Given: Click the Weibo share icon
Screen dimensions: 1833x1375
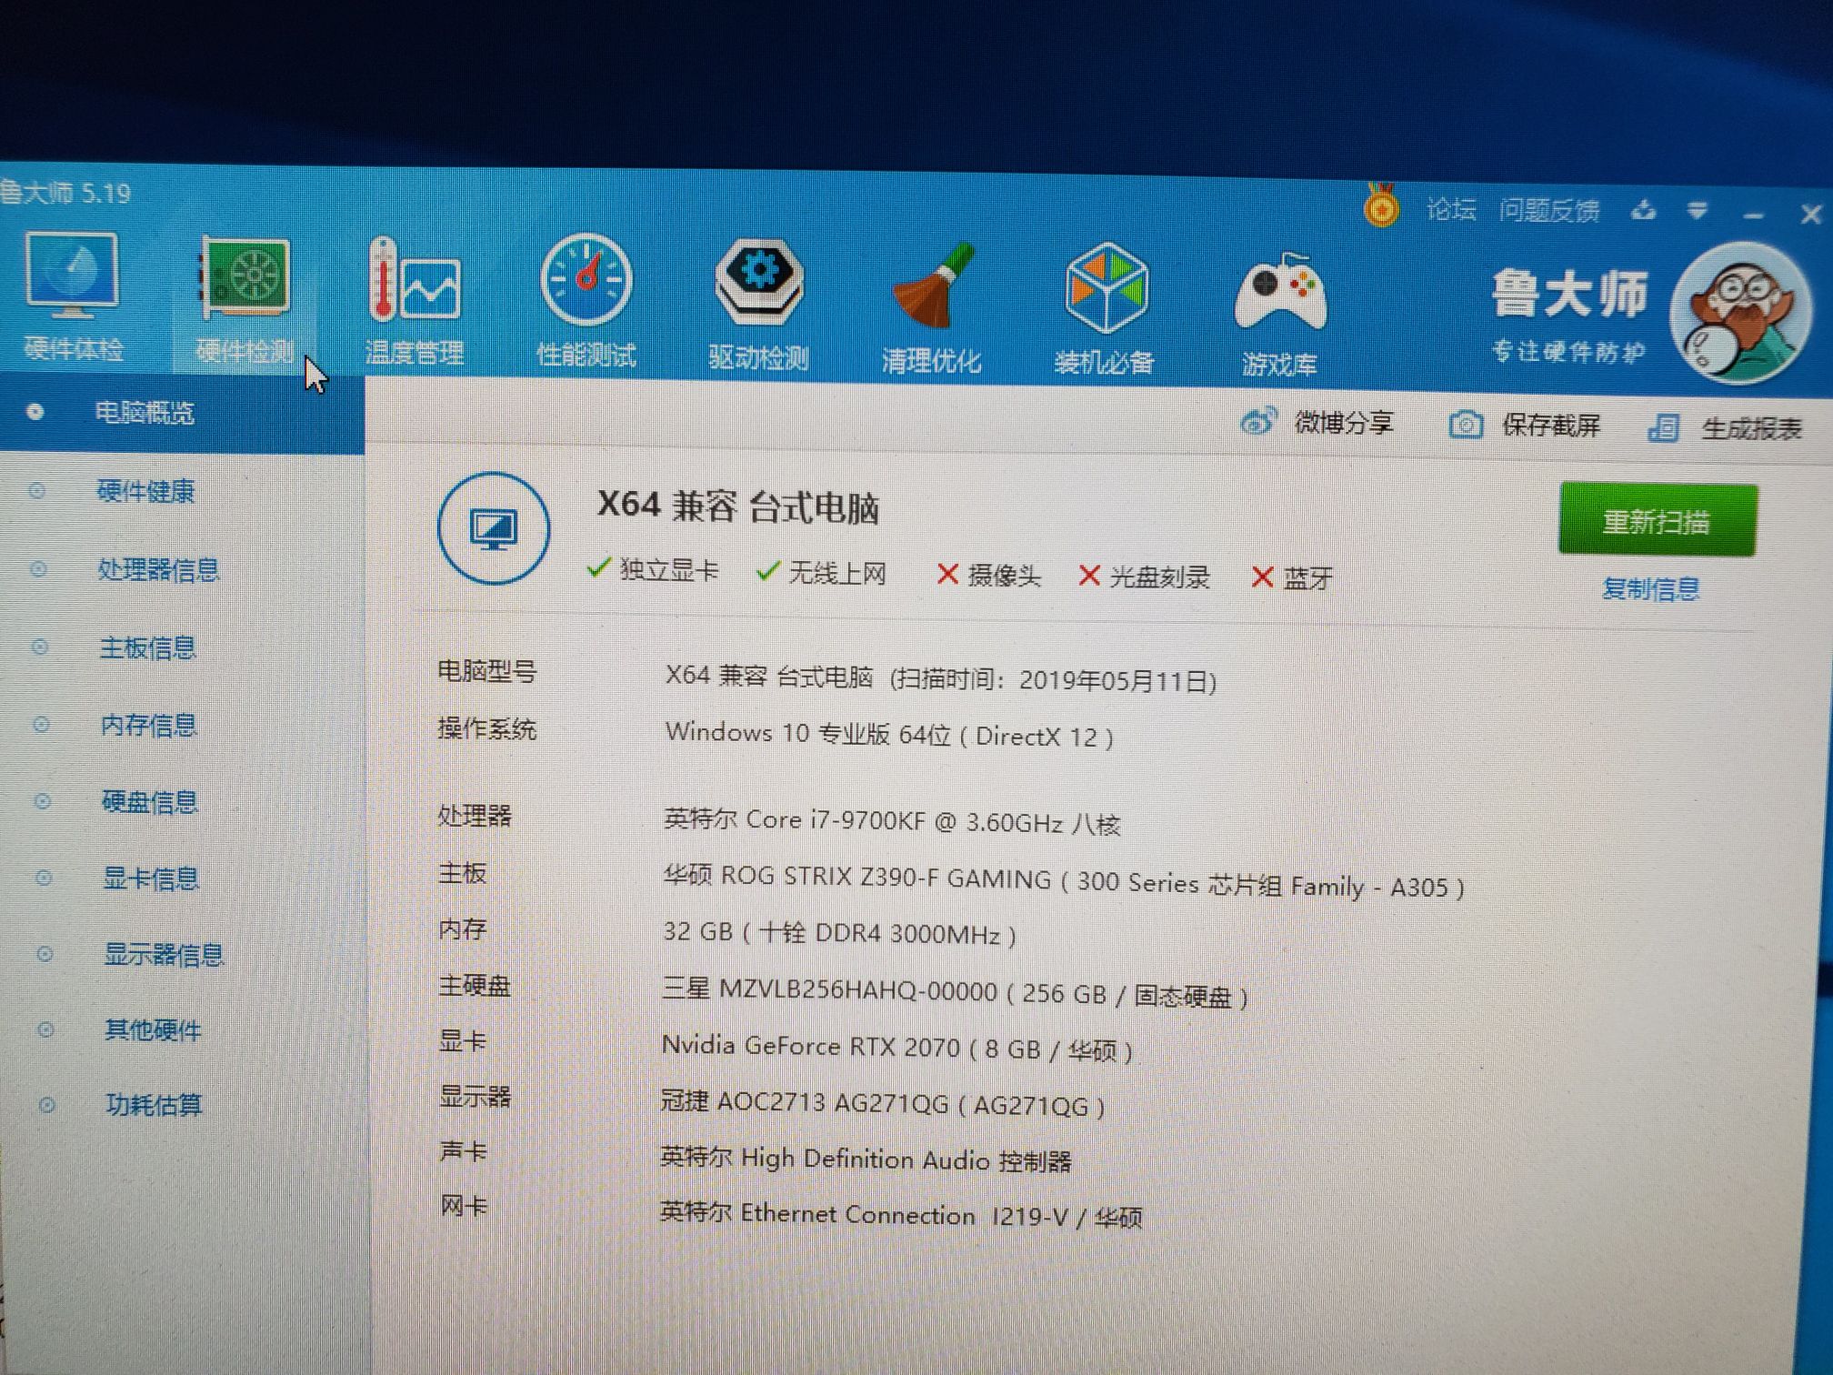Looking at the screenshot, I should [x=1258, y=422].
